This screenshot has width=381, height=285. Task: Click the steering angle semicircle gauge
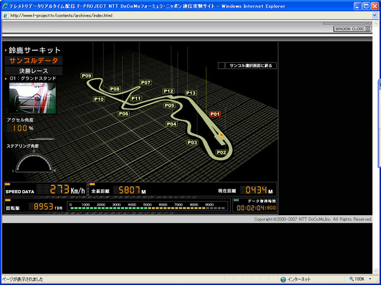pyautogui.click(x=34, y=163)
